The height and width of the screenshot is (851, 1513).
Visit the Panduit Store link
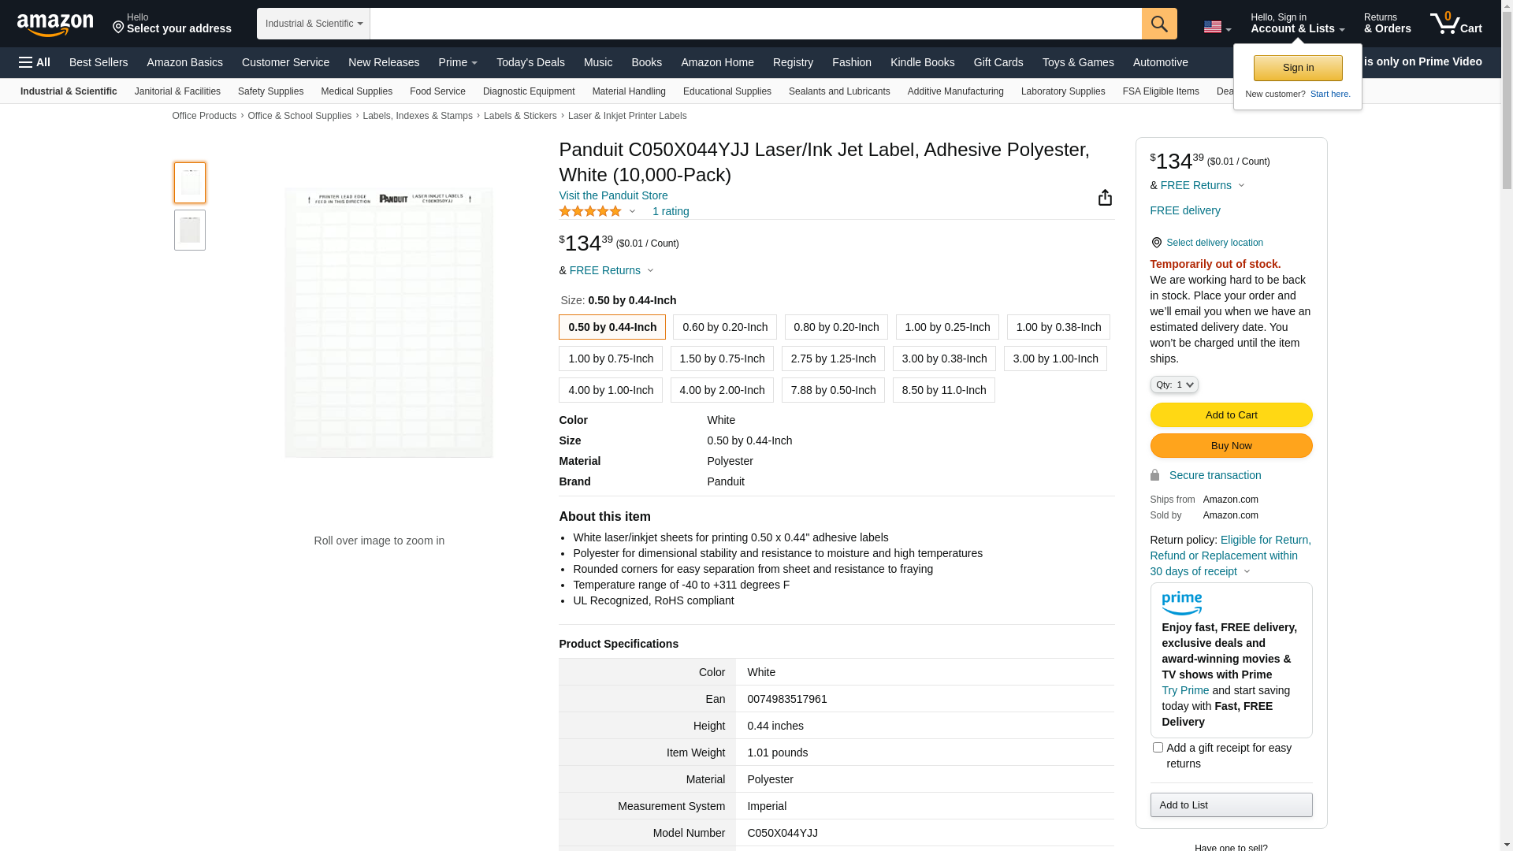click(x=613, y=195)
